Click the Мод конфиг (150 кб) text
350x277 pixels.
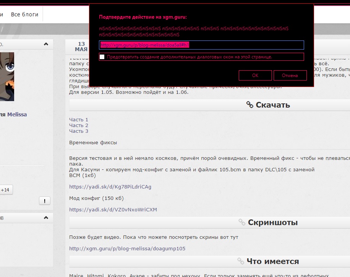click(x=96, y=198)
